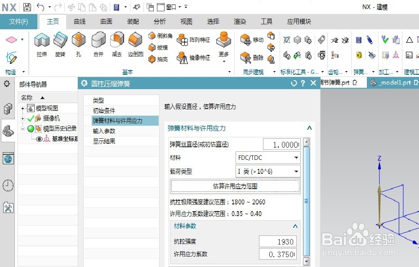Select the Extrude (拉伸) tool
The height and width of the screenshot is (267, 419).
click(42, 45)
